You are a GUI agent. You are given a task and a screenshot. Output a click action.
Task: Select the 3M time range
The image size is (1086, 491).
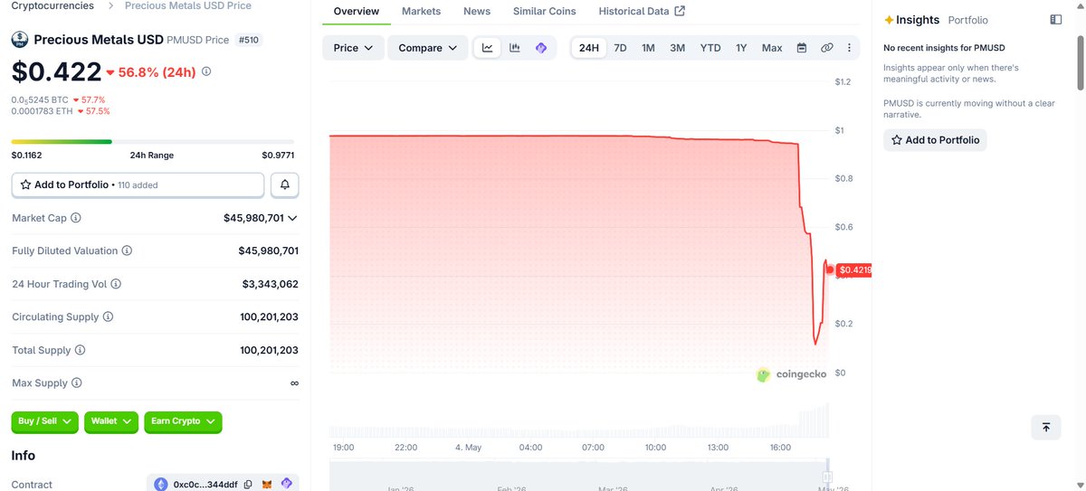(x=677, y=48)
